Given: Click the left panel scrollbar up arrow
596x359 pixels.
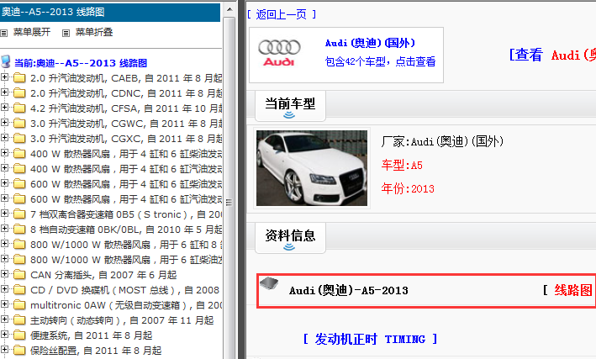Looking at the screenshot, I should pyautogui.click(x=229, y=9).
